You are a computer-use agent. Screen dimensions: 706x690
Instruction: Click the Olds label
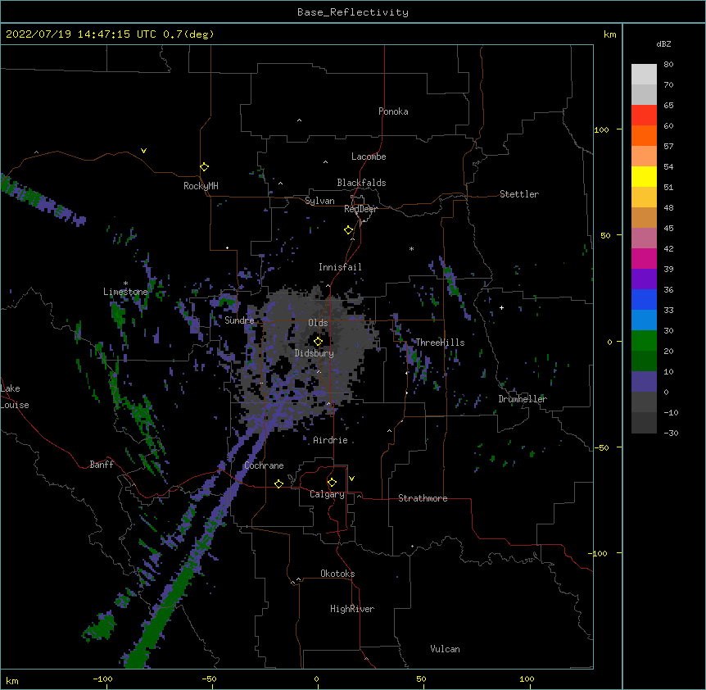pos(318,323)
